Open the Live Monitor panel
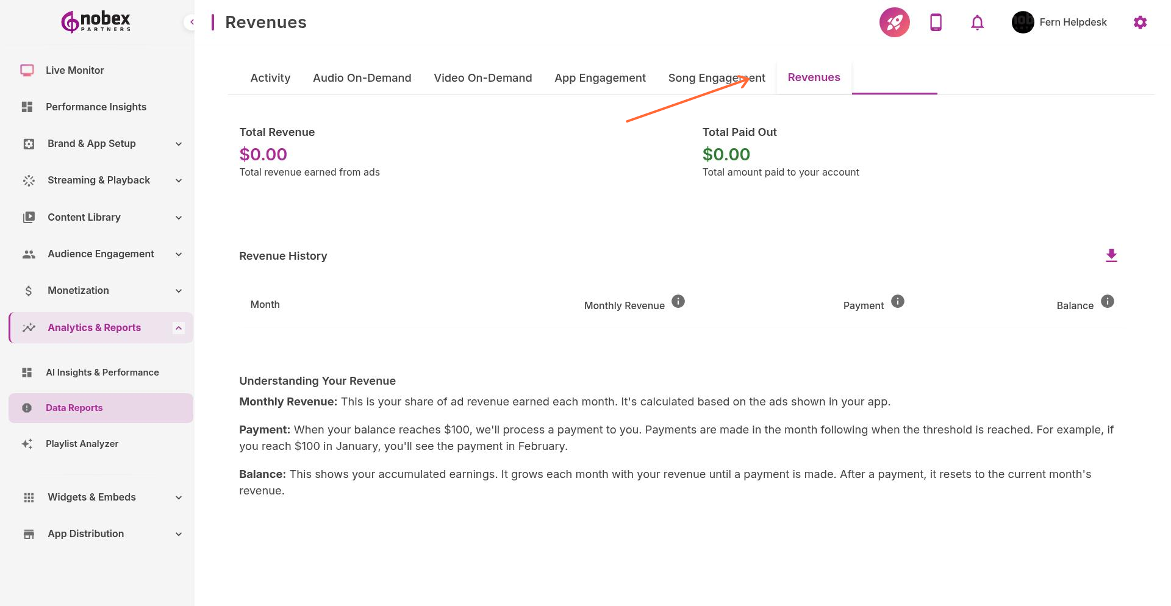1171x606 pixels. [x=74, y=70]
